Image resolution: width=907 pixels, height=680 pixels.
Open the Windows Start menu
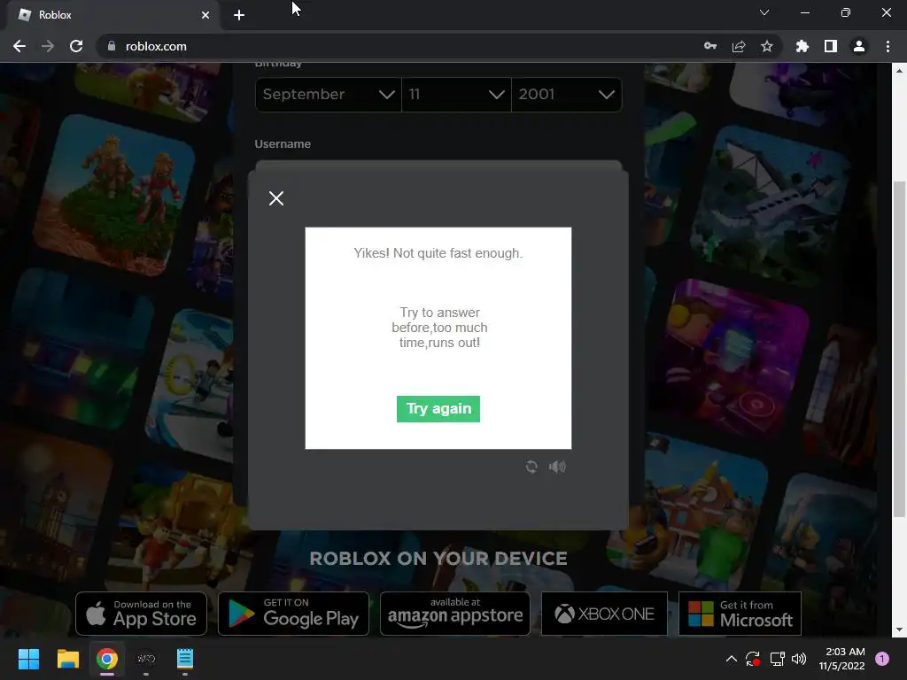click(x=28, y=659)
